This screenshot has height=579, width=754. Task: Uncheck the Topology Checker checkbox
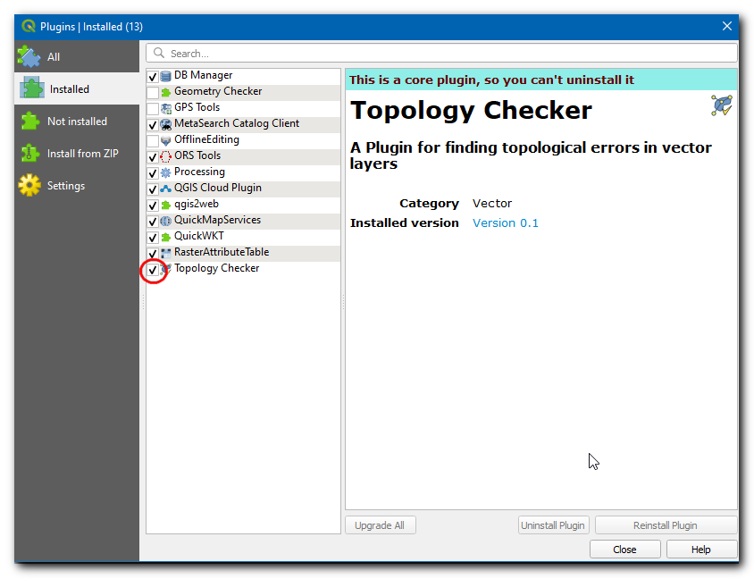(153, 270)
